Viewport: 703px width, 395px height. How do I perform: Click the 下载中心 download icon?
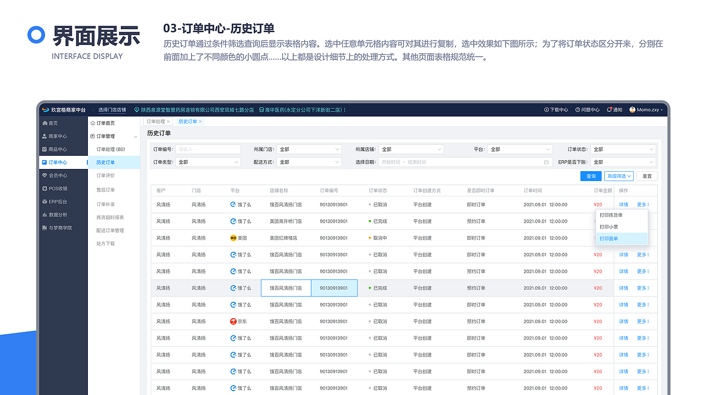coord(546,110)
